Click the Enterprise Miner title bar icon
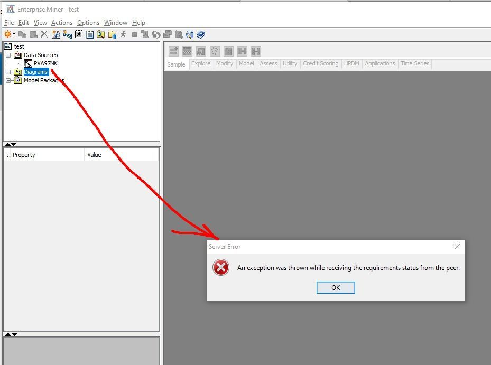 (11, 9)
